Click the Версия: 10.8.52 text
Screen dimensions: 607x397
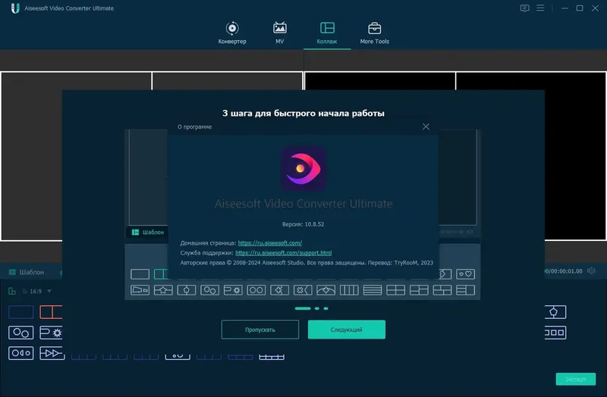(x=303, y=224)
